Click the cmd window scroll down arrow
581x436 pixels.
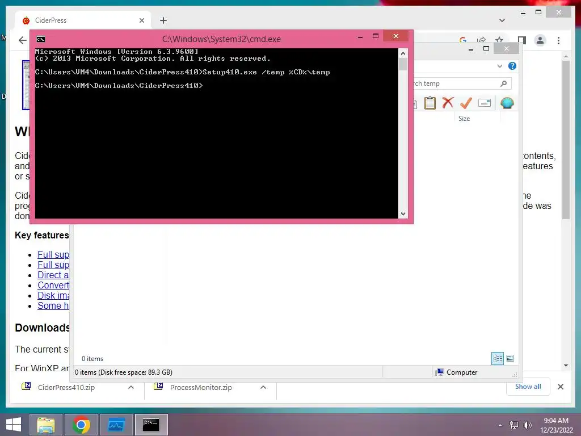tap(403, 214)
